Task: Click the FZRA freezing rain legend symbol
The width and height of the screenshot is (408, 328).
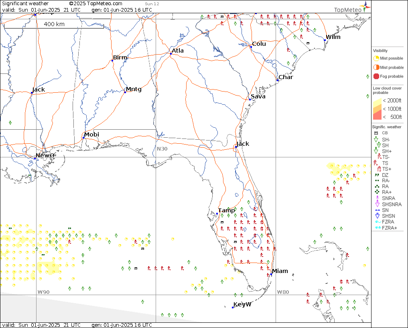Action: (378, 222)
